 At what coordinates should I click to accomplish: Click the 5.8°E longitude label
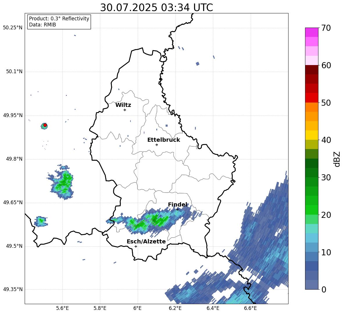point(100,308)
